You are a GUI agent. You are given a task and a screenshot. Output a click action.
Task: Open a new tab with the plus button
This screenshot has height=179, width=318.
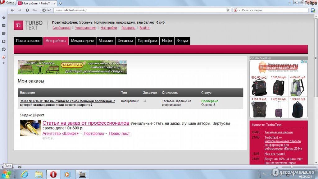[60, 3]
